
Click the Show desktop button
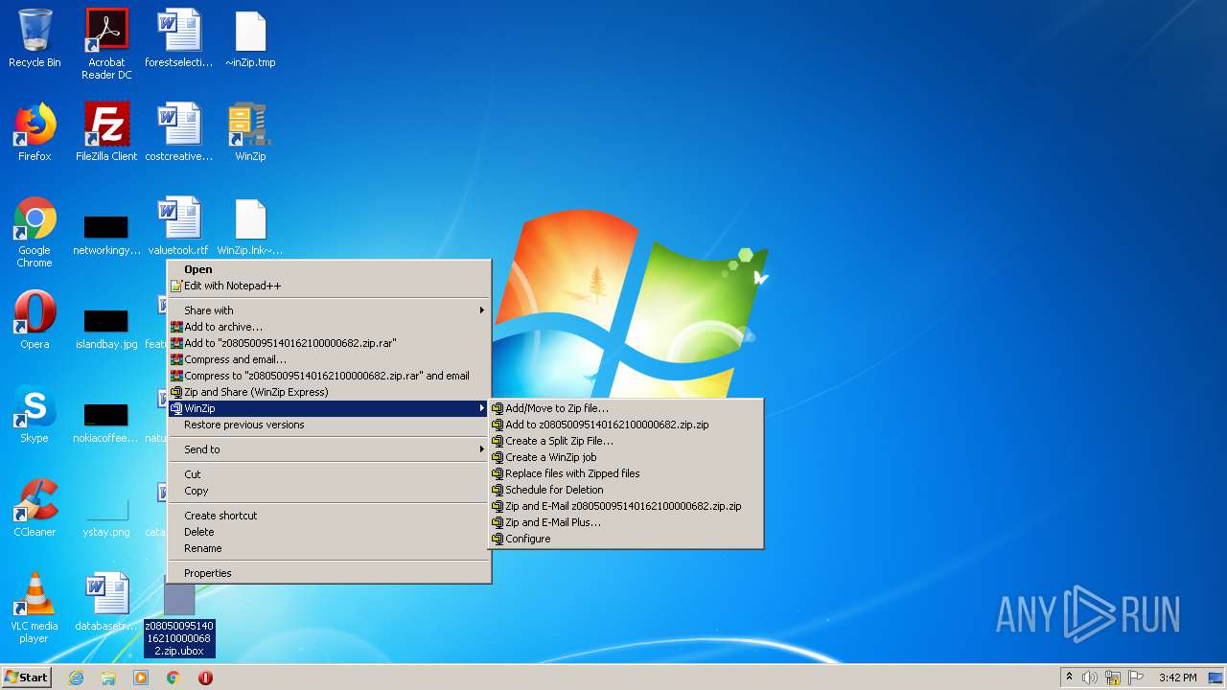coord(1216,678)
